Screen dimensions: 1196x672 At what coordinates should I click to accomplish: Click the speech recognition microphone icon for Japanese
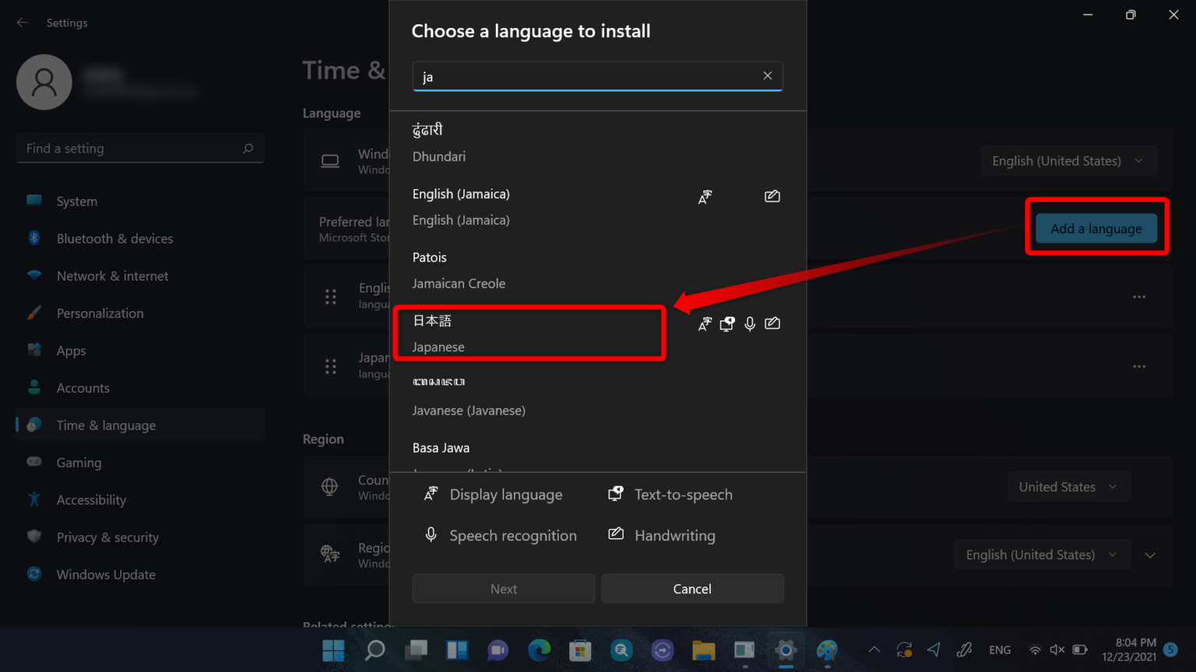[x=750, y=324]
